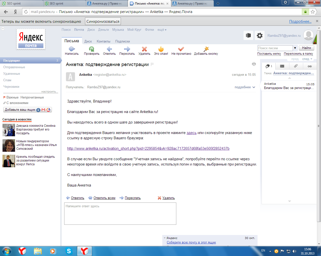Flag the message as important
The width and height of the screenshot is (321, 256).
[152, 64]
